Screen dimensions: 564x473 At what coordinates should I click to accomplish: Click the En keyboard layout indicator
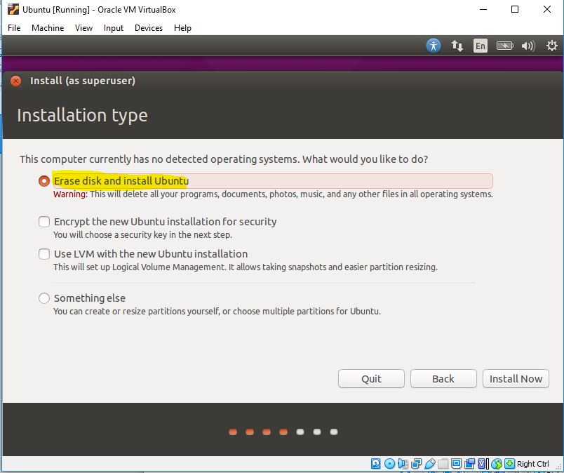click(x=481, y=45)
